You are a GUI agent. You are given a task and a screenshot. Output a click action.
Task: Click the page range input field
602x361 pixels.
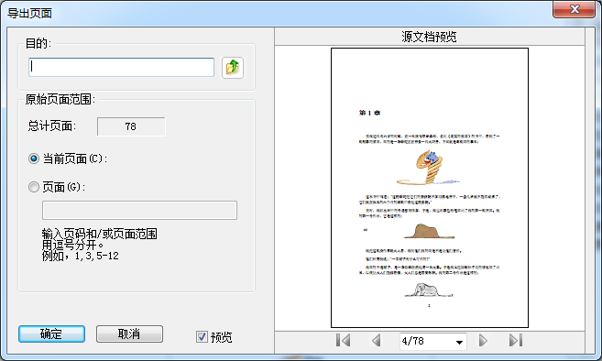(140, 210)
